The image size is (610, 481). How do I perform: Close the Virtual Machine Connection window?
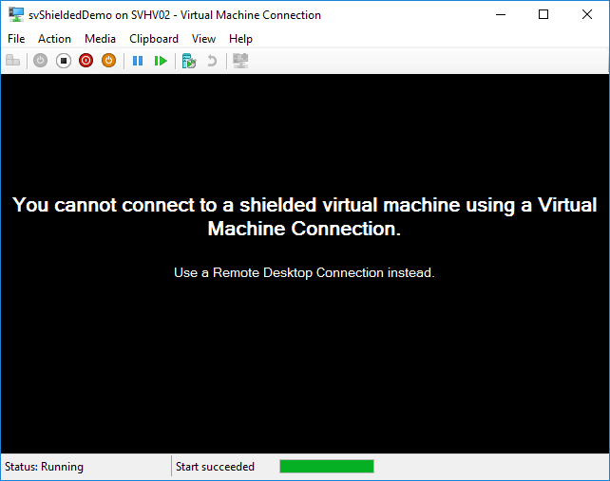pyautogui.click(x=587, y=15)
